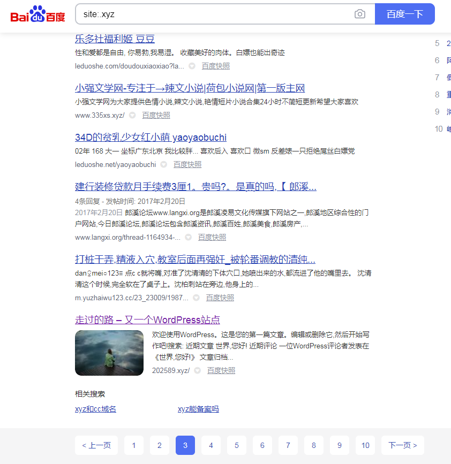Go to next page 下一页
This screenshot has width=451, height=464.
click(x=403, y=445)
